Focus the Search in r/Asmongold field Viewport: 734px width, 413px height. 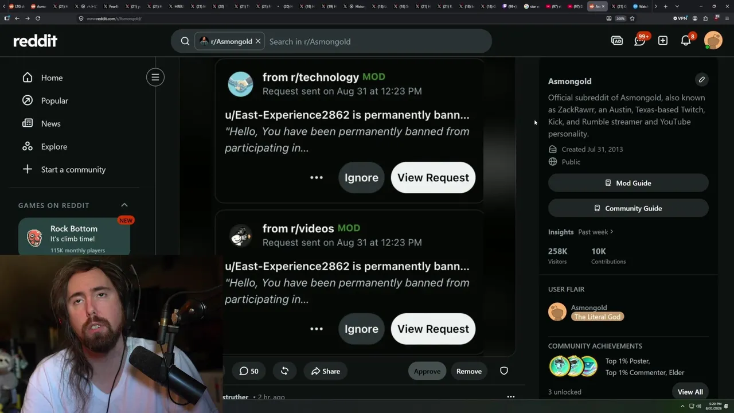pos(377,41)
